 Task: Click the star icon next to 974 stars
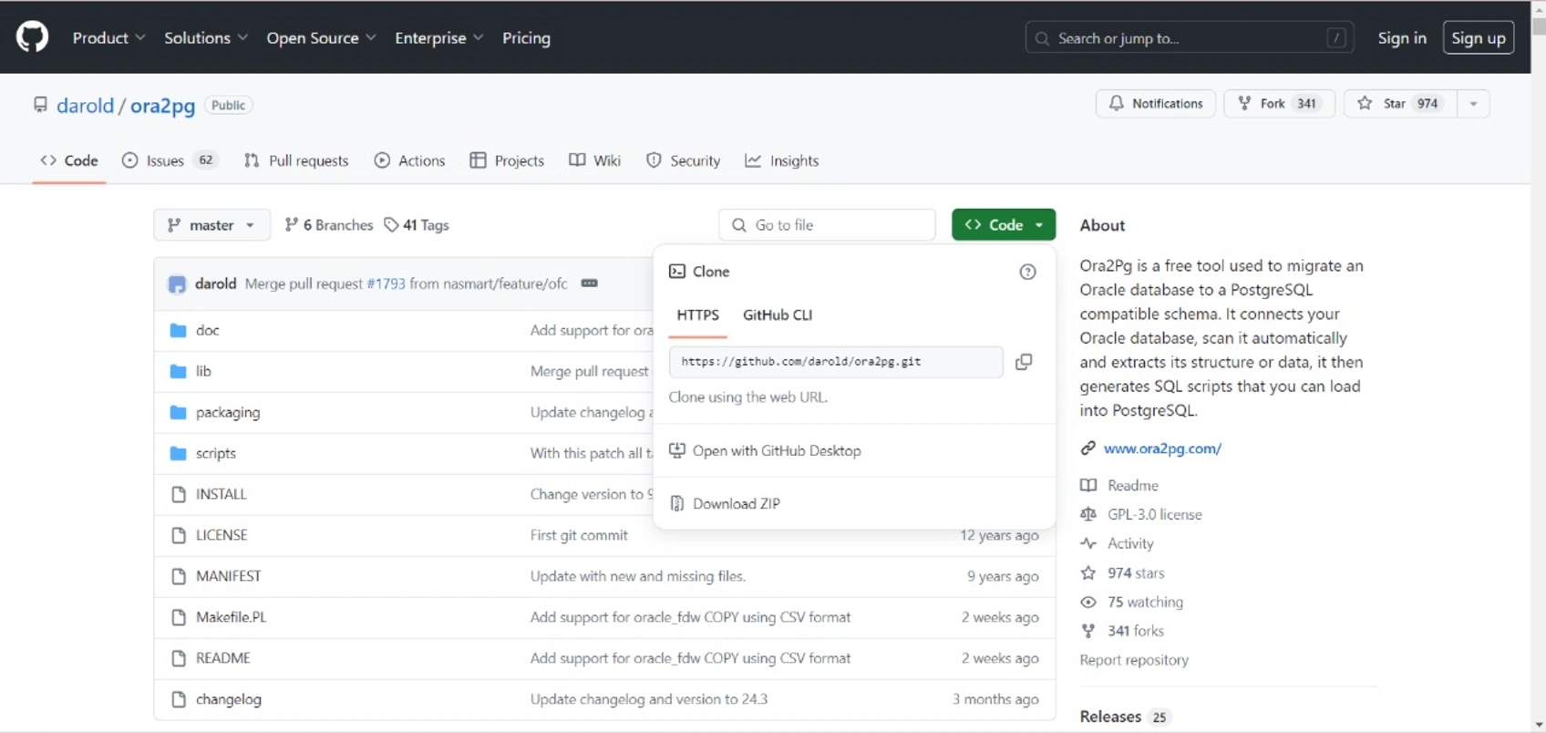[x=1088, y=573]
